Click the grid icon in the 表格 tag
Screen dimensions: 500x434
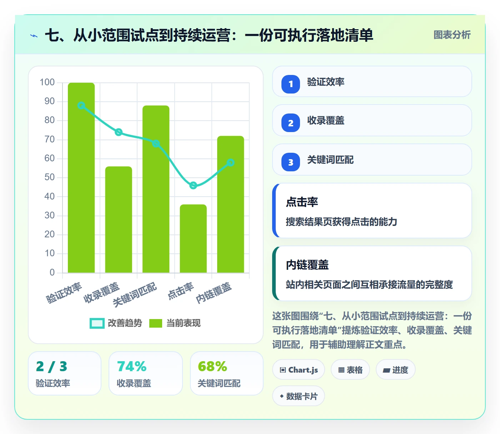(x=341, y=370)
